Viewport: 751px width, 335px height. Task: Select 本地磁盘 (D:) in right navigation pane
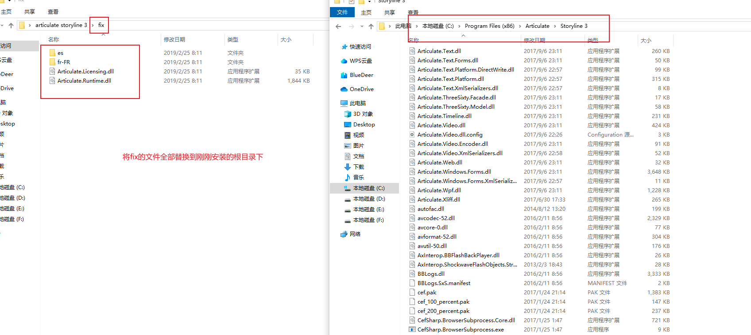[369, 199]
